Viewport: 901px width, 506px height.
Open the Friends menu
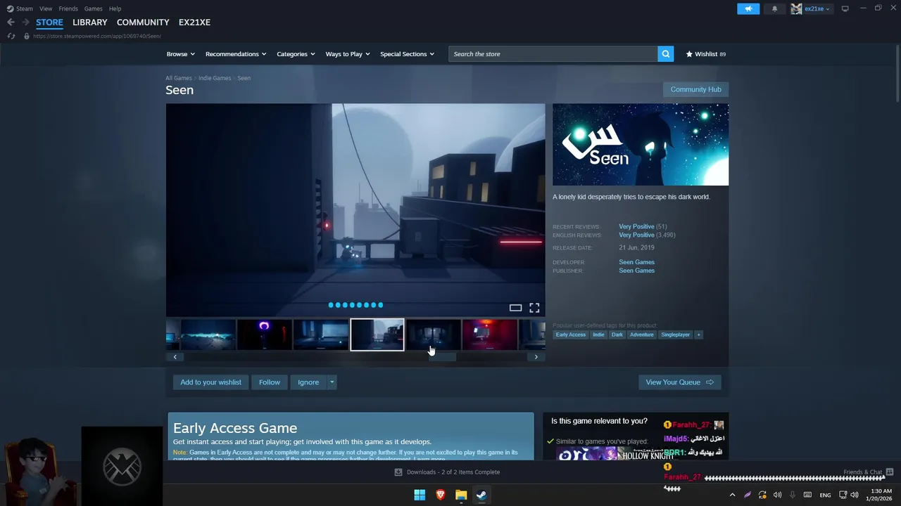[x=68, y=8]
